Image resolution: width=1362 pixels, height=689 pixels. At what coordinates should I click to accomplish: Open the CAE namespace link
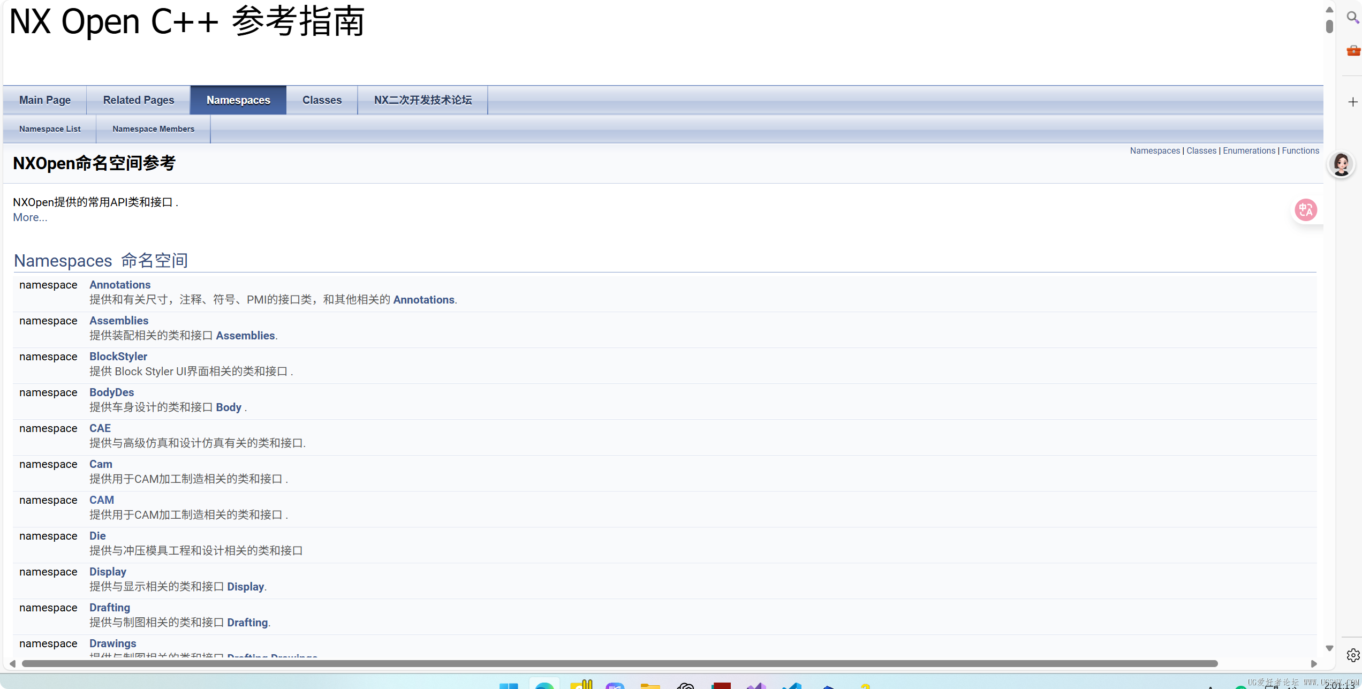100,428
